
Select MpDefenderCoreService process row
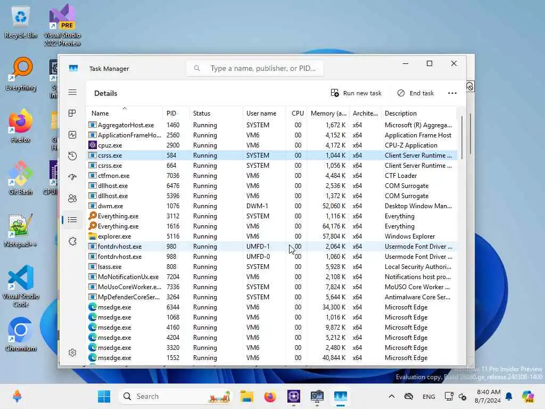(271, 297)
